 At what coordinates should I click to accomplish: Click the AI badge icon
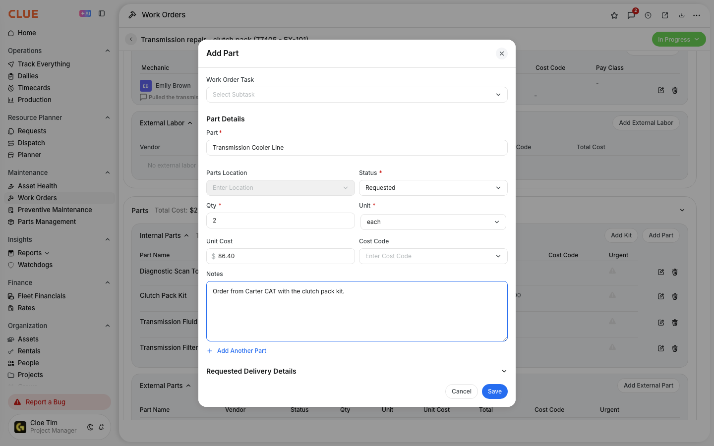[85, 14]
